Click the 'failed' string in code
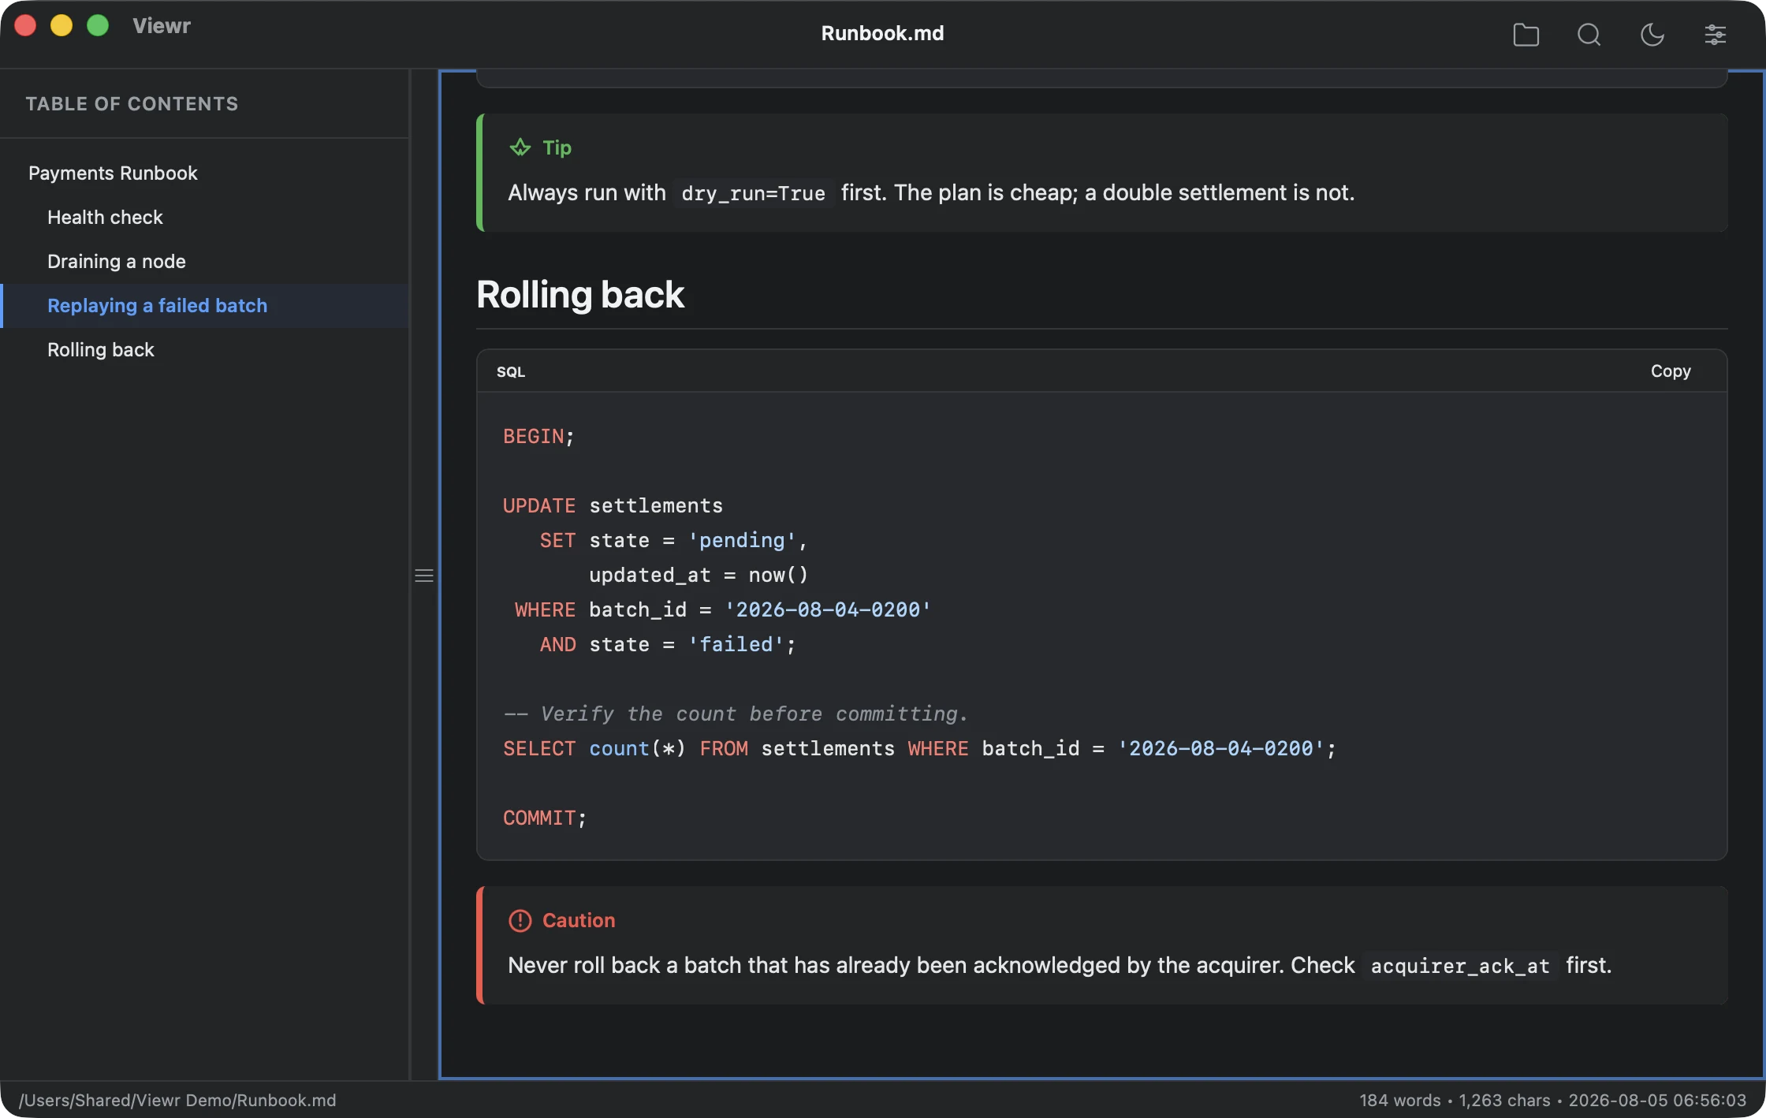This screenshot has height=1118, width=1766. (x=736, y=644)
